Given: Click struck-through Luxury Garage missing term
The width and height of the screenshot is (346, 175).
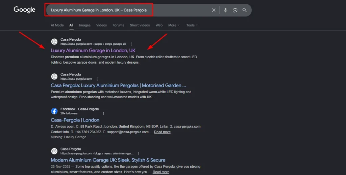Looking at the screenshot, I should click(75, 137).
